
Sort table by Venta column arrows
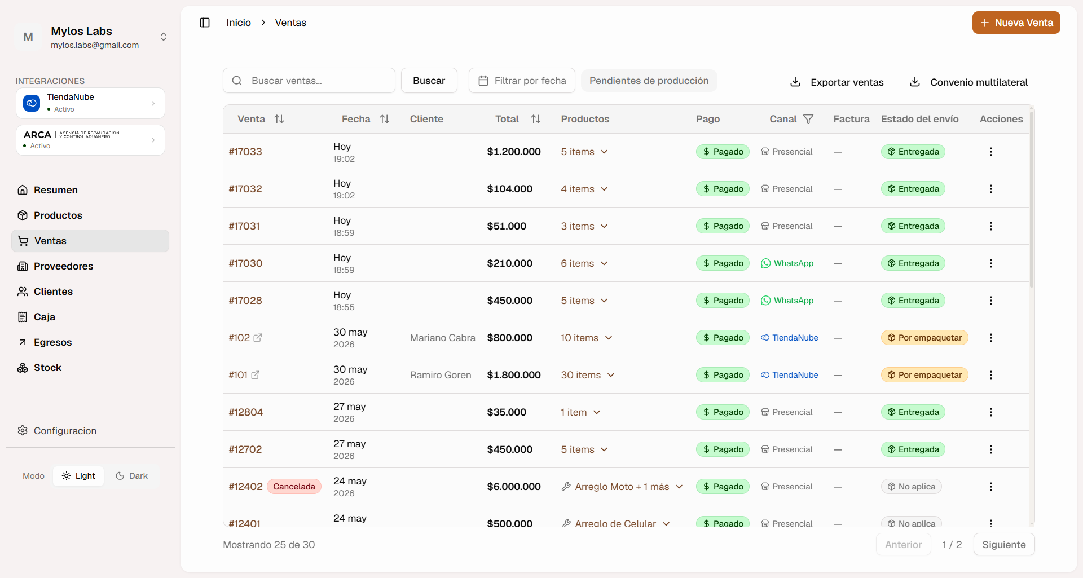[279, 119]
